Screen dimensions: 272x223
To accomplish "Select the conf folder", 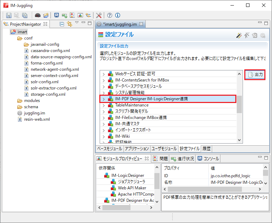I will click(x=28, y=38).
